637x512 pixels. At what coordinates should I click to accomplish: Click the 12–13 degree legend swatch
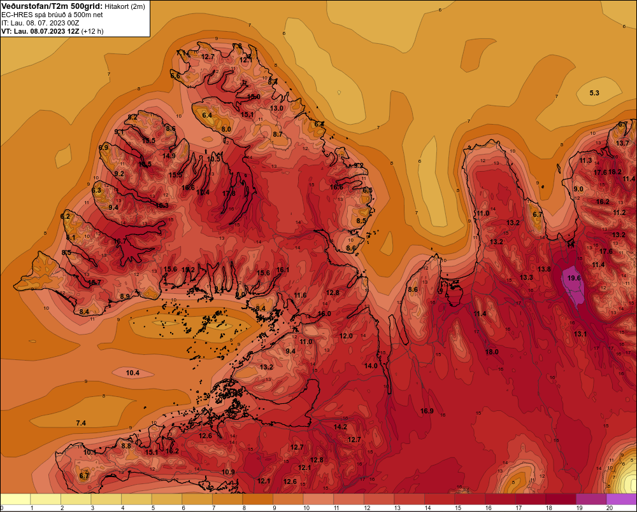[378, 499]
